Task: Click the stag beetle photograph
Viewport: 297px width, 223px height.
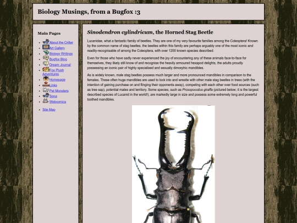Action: 173,164
